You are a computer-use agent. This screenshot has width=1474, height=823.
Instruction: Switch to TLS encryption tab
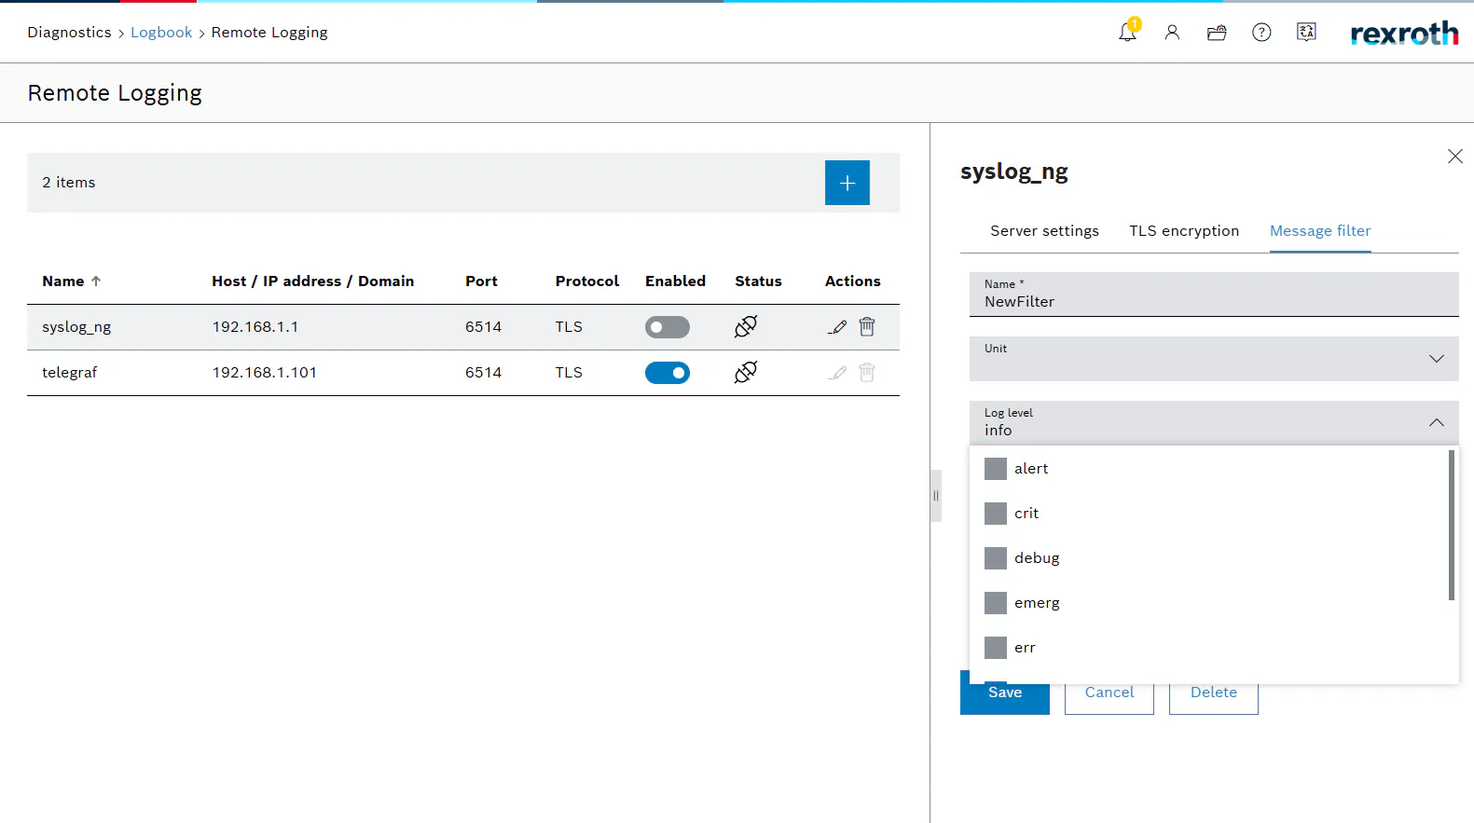click(x=1184, y=231)
